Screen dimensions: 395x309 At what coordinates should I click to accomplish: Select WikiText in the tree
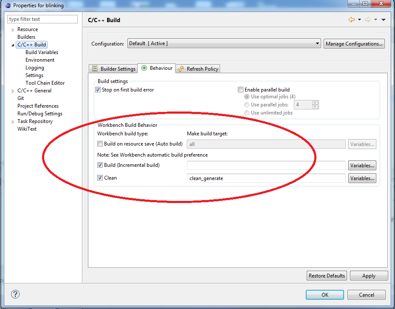tap(27, 129)
